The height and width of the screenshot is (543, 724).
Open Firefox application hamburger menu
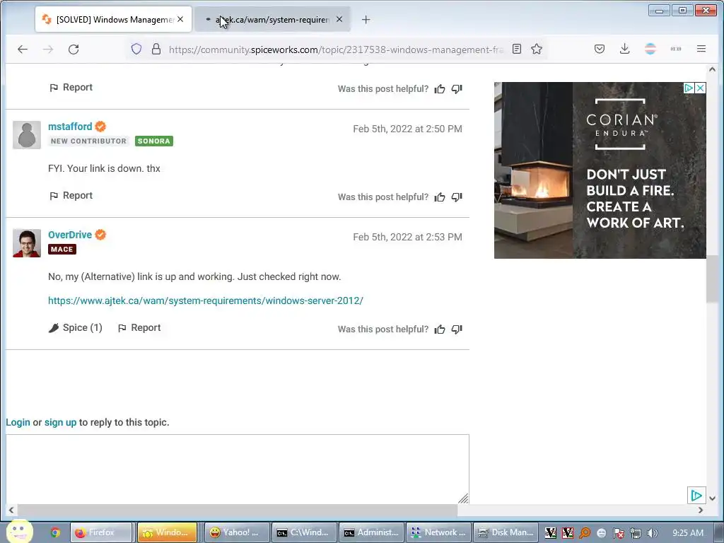tap(701, 49)
